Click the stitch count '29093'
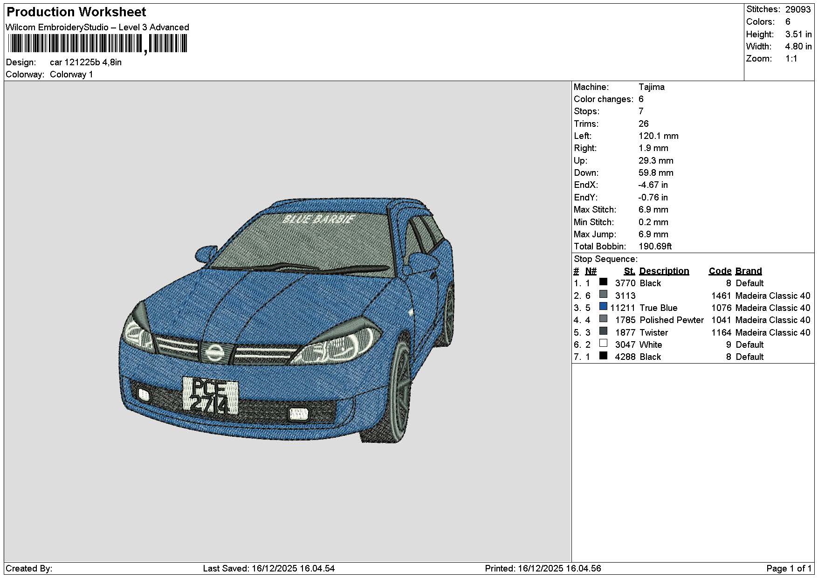Screen dimensions: 818x578 pos(798,9)
